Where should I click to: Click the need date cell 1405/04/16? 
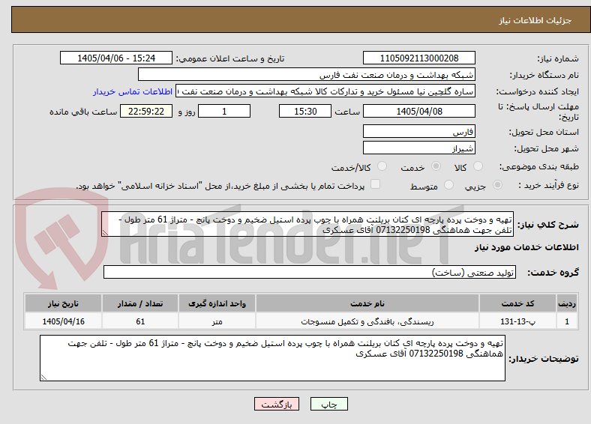[x=63, y=321]
